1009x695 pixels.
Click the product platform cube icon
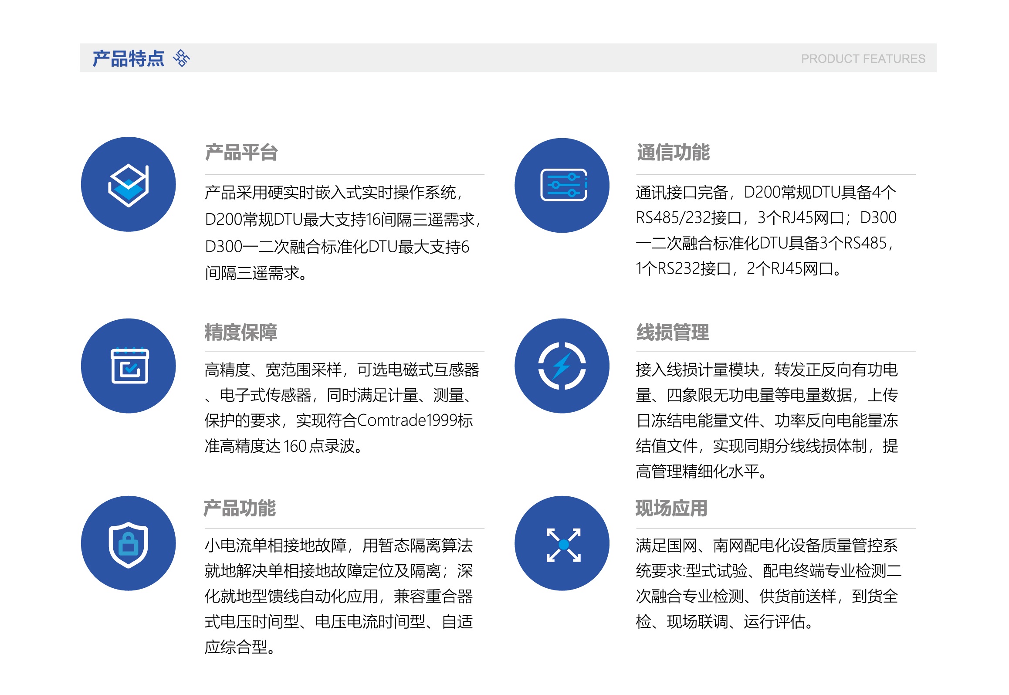pos(129,185)
